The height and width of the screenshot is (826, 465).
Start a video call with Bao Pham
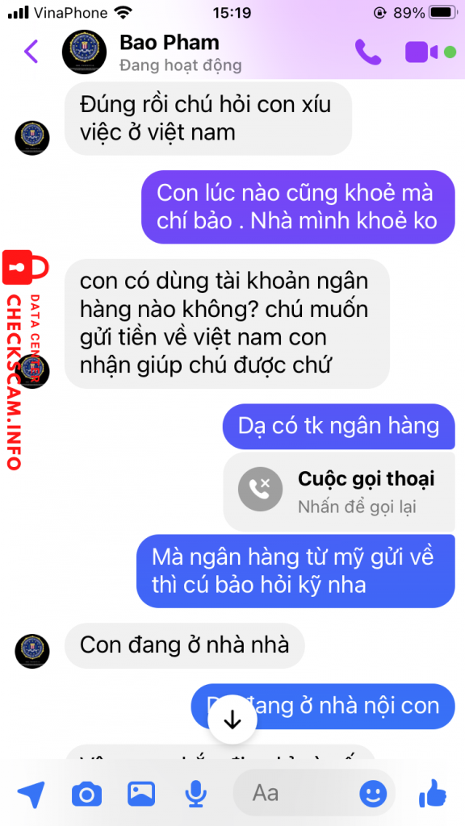point(421,52)
